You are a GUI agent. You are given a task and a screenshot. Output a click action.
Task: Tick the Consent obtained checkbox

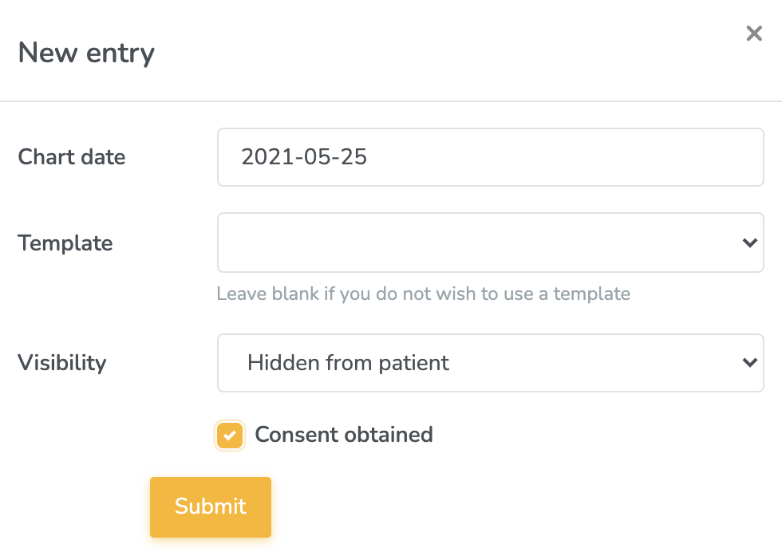click(230, 436)
